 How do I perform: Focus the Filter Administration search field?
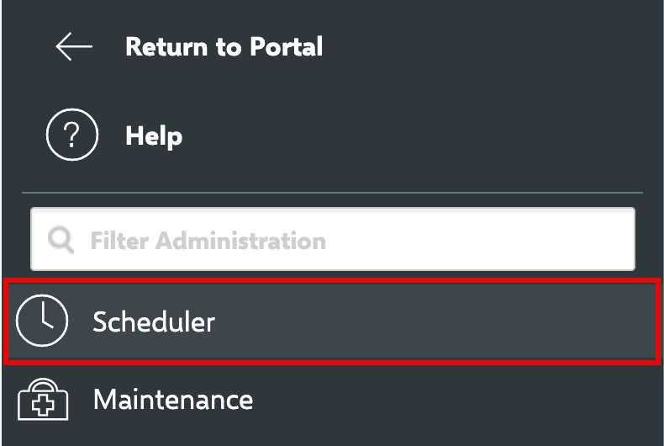pyautogui.click(x=333, y=239)
